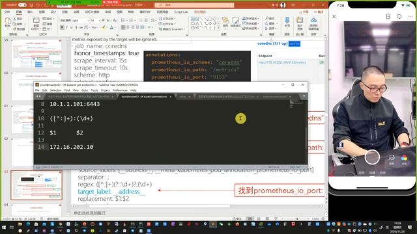Click show less button beside coredns
The image size is (417, 234).
coord(295,44)
